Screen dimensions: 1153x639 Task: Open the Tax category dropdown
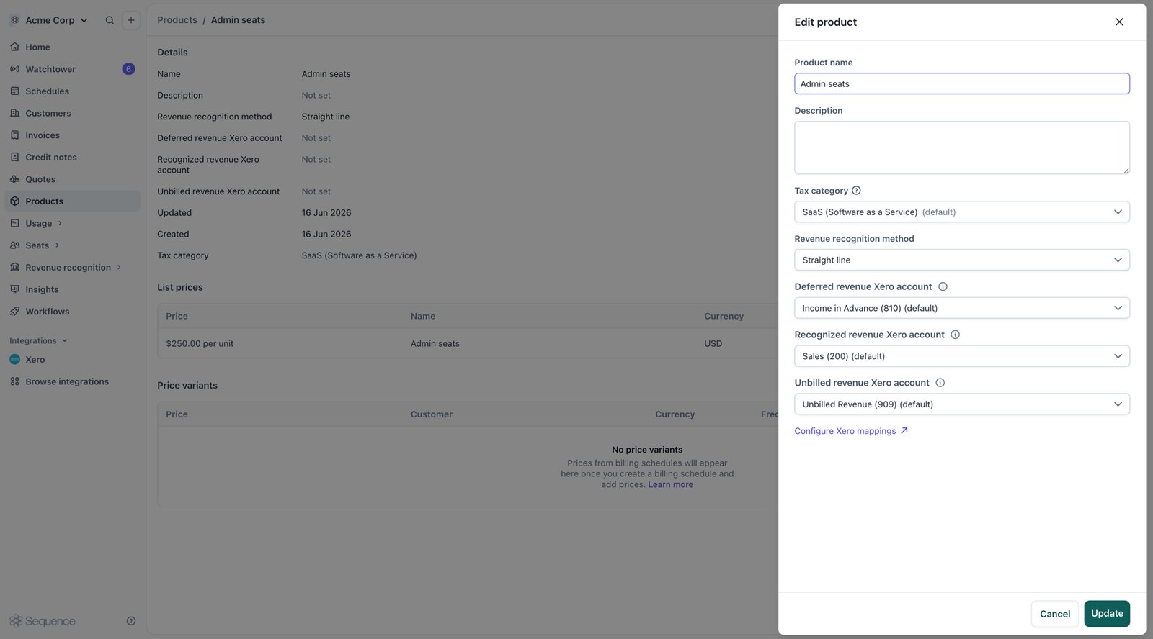[962, 212]
